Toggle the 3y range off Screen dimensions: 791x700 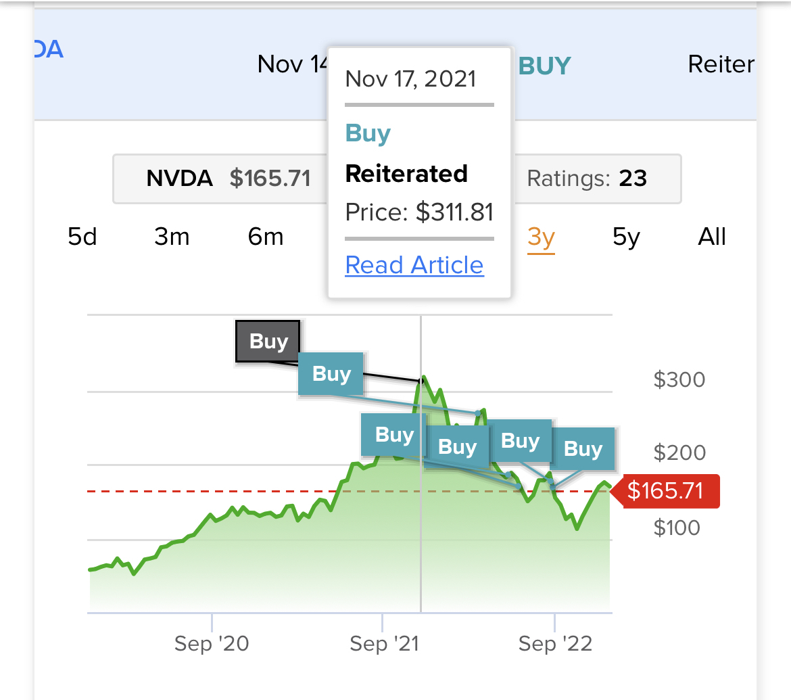541,237
